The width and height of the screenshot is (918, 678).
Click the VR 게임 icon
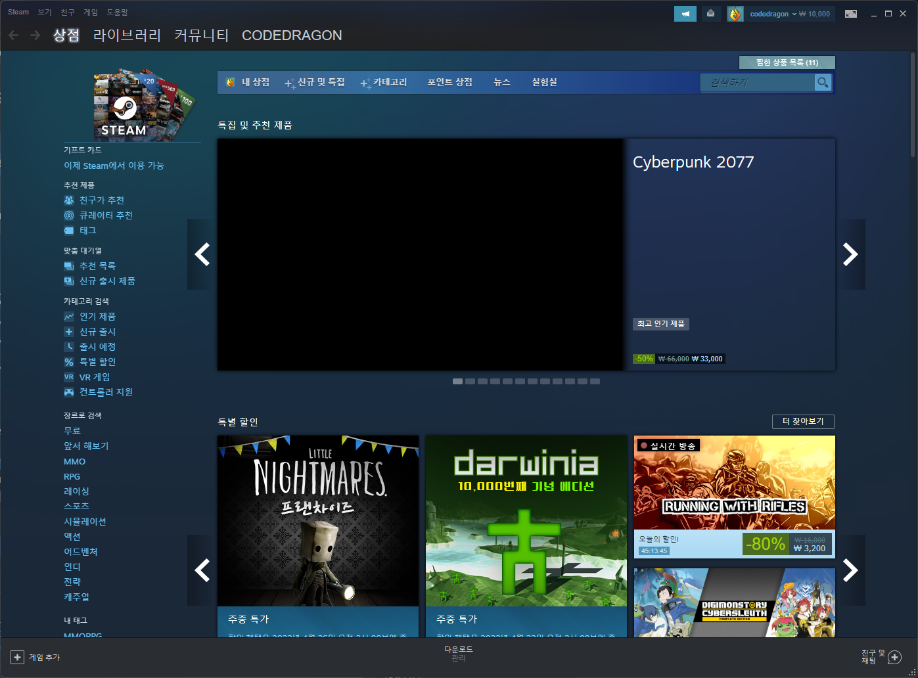[69, 377]
